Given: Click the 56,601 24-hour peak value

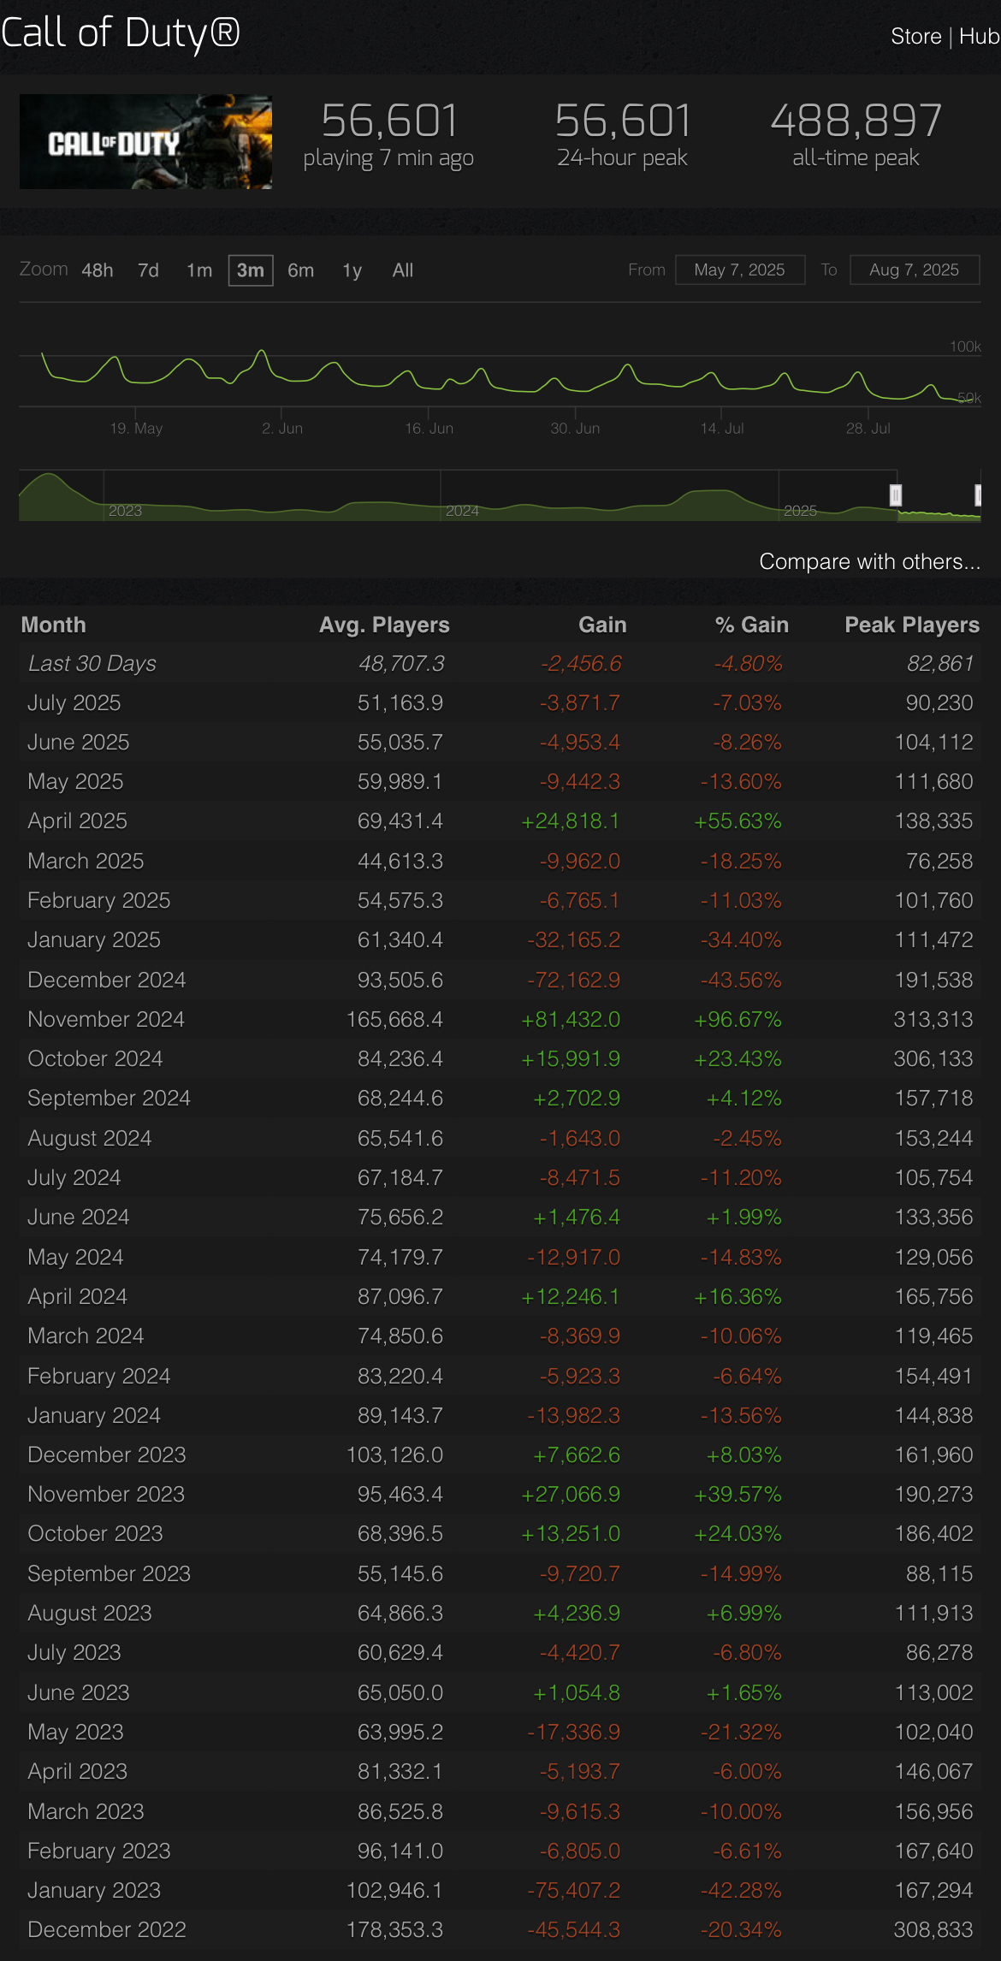Looking at the screenshot, I should (x=623, y=120).
